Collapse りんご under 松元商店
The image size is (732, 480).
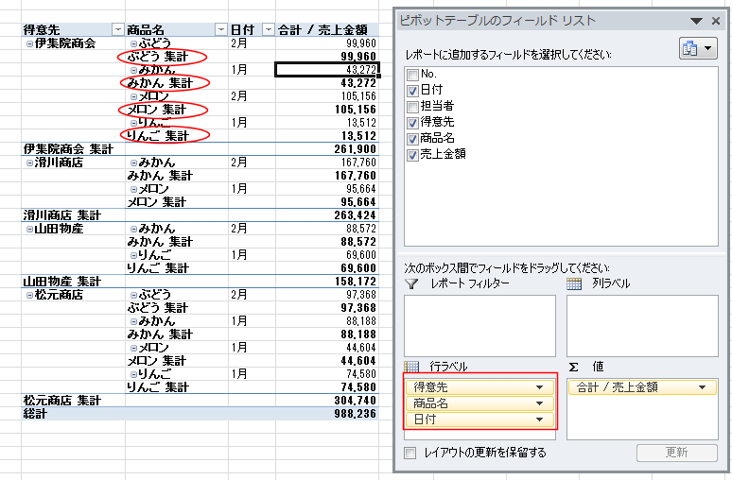(133, 374)
